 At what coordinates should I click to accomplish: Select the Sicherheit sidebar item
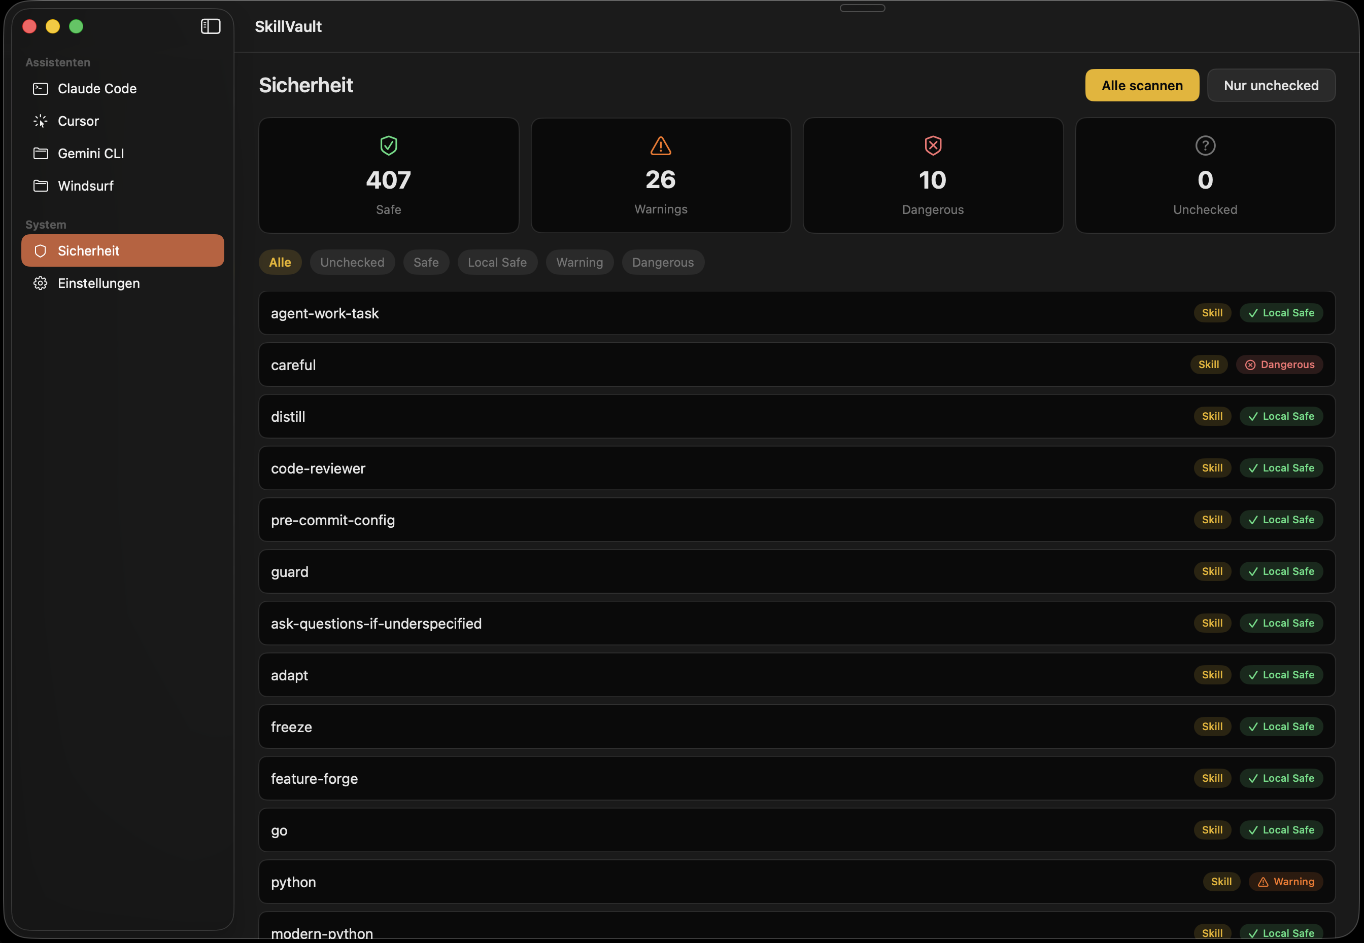(x=122, y=250)
